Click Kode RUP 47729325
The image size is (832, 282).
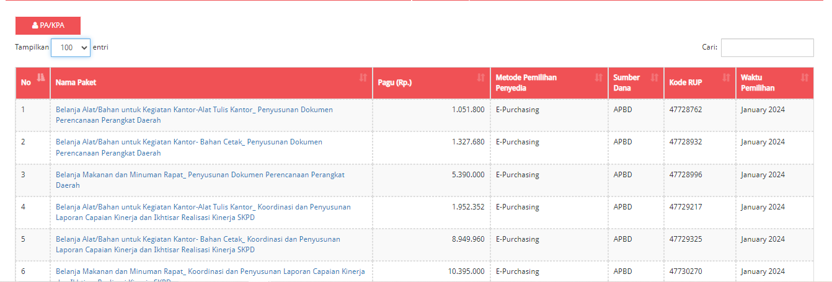[x=686, y=239]
